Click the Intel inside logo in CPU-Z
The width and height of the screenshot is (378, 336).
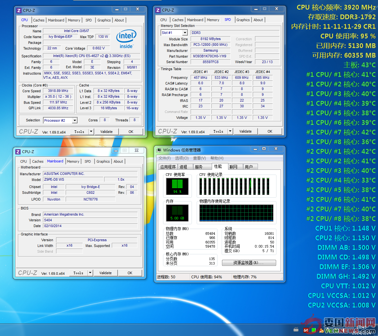[126, 39]
